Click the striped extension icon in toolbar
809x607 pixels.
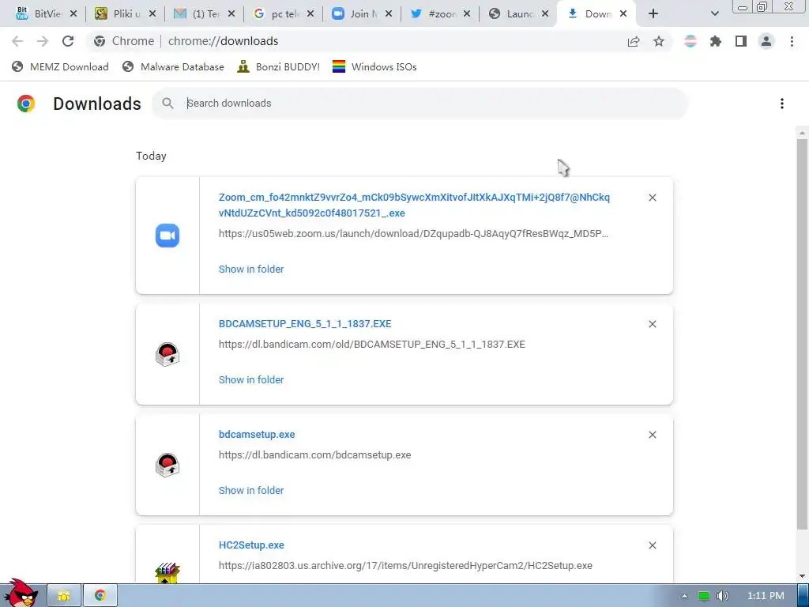690,41
